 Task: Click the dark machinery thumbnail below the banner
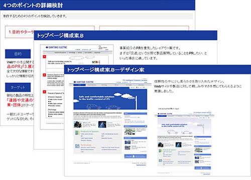tap(78, 124)
